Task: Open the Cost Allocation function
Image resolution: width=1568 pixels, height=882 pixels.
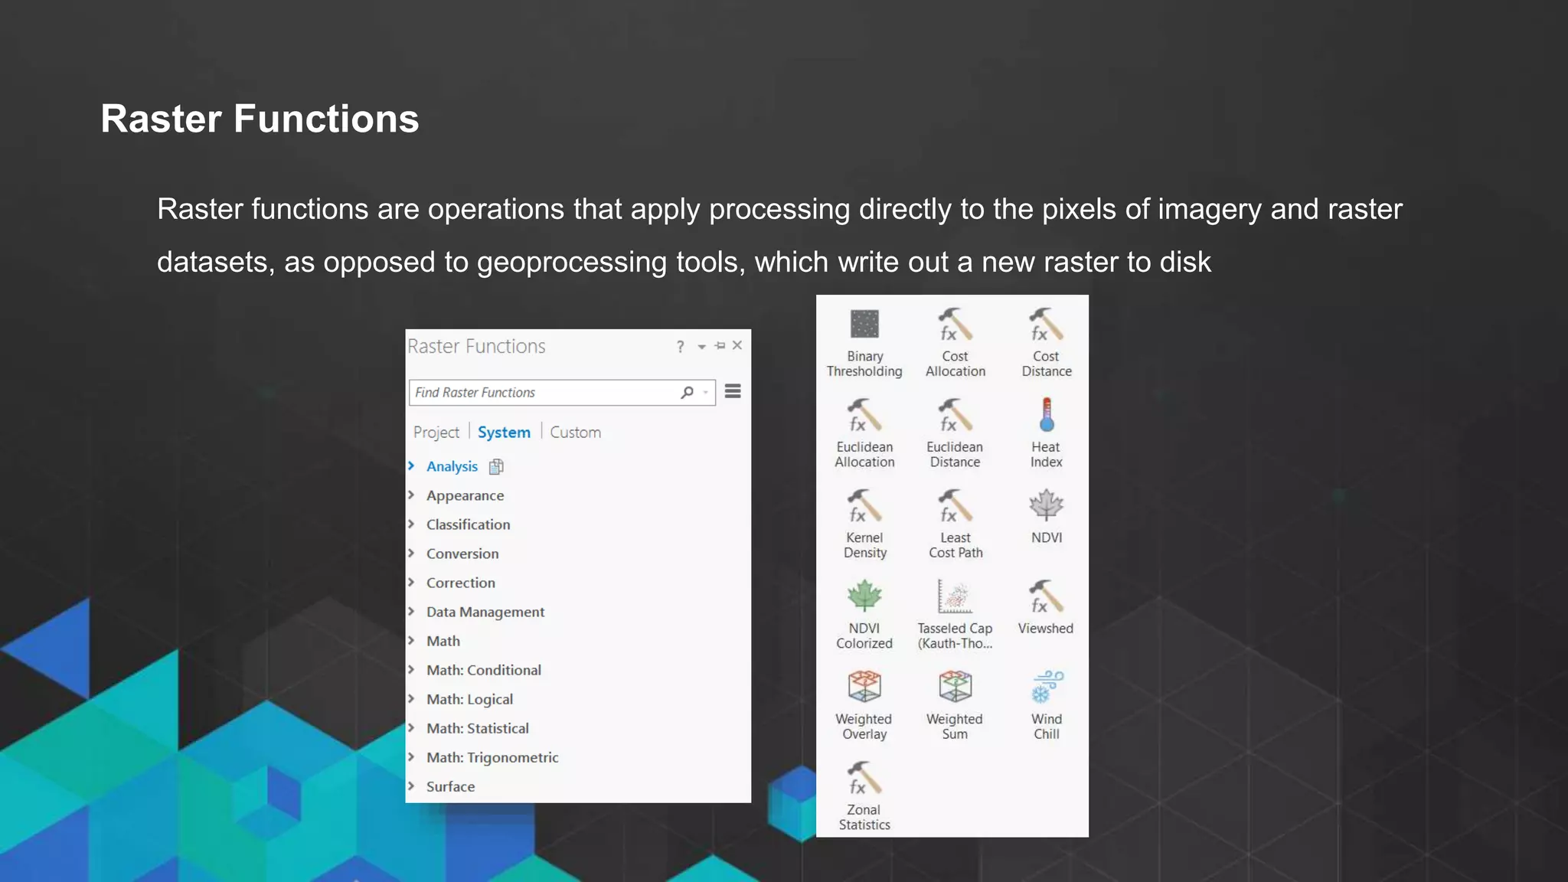Action: (x=955, y=343)
